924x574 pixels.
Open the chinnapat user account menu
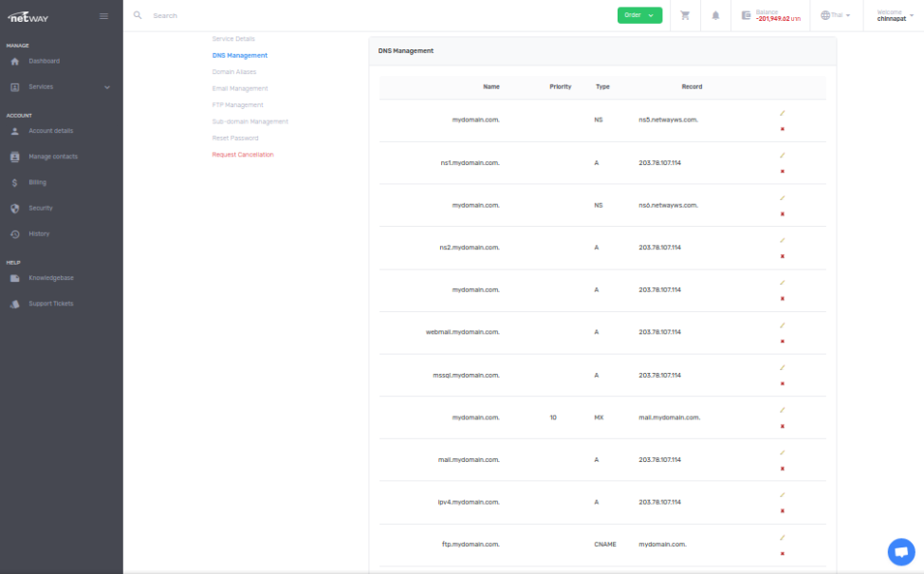[x=895, y=15]
